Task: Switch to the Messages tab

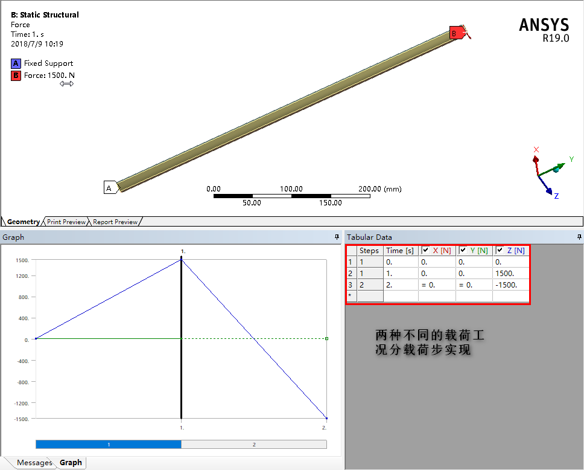Action: pyautogui.click(x=34, y=463)
